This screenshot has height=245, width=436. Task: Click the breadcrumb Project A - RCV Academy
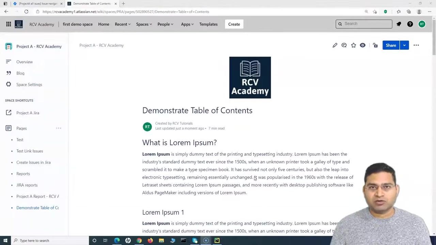(x=102, y=45)
